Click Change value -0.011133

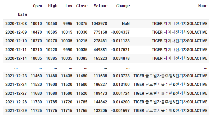(x=120, y=41)
